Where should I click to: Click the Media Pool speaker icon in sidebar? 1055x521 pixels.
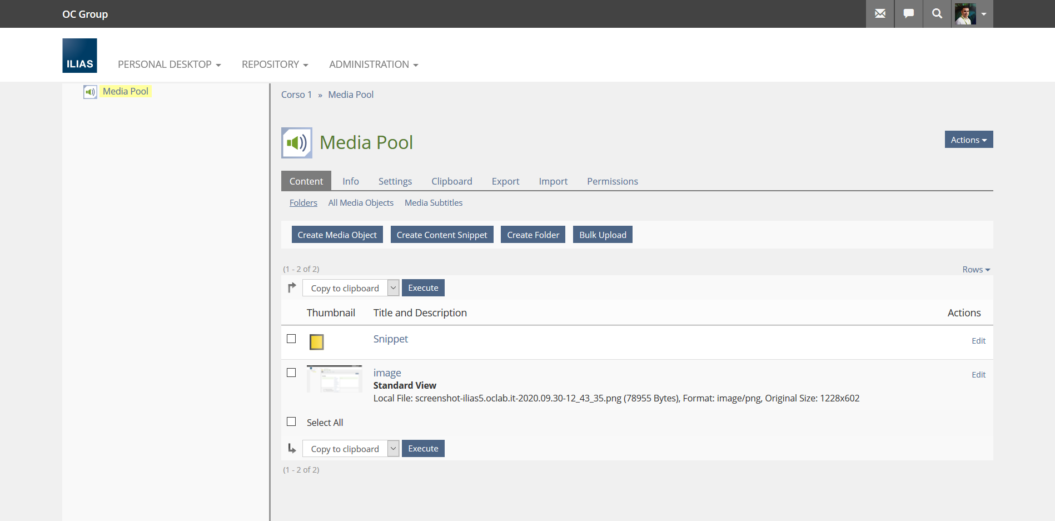(x=90, y=92)
